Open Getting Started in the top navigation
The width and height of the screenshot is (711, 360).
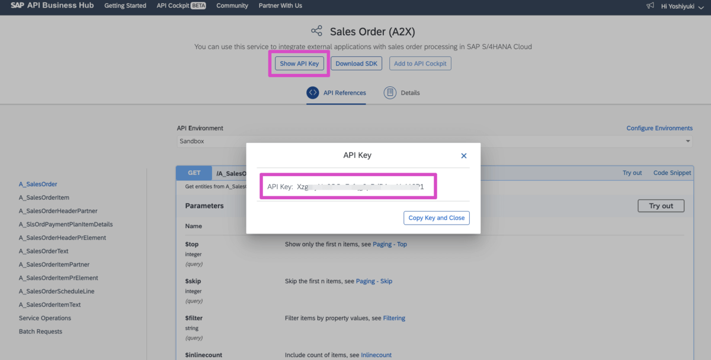point(125,6)
